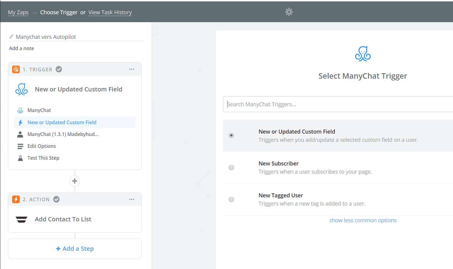Click 'Triggers when a new tag is added' description
453x269 pixels.
(312, 204)
